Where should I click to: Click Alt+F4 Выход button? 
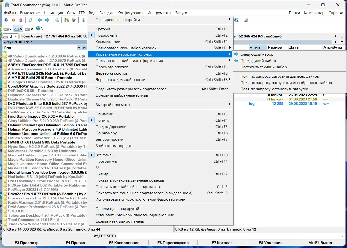[320, 243]
